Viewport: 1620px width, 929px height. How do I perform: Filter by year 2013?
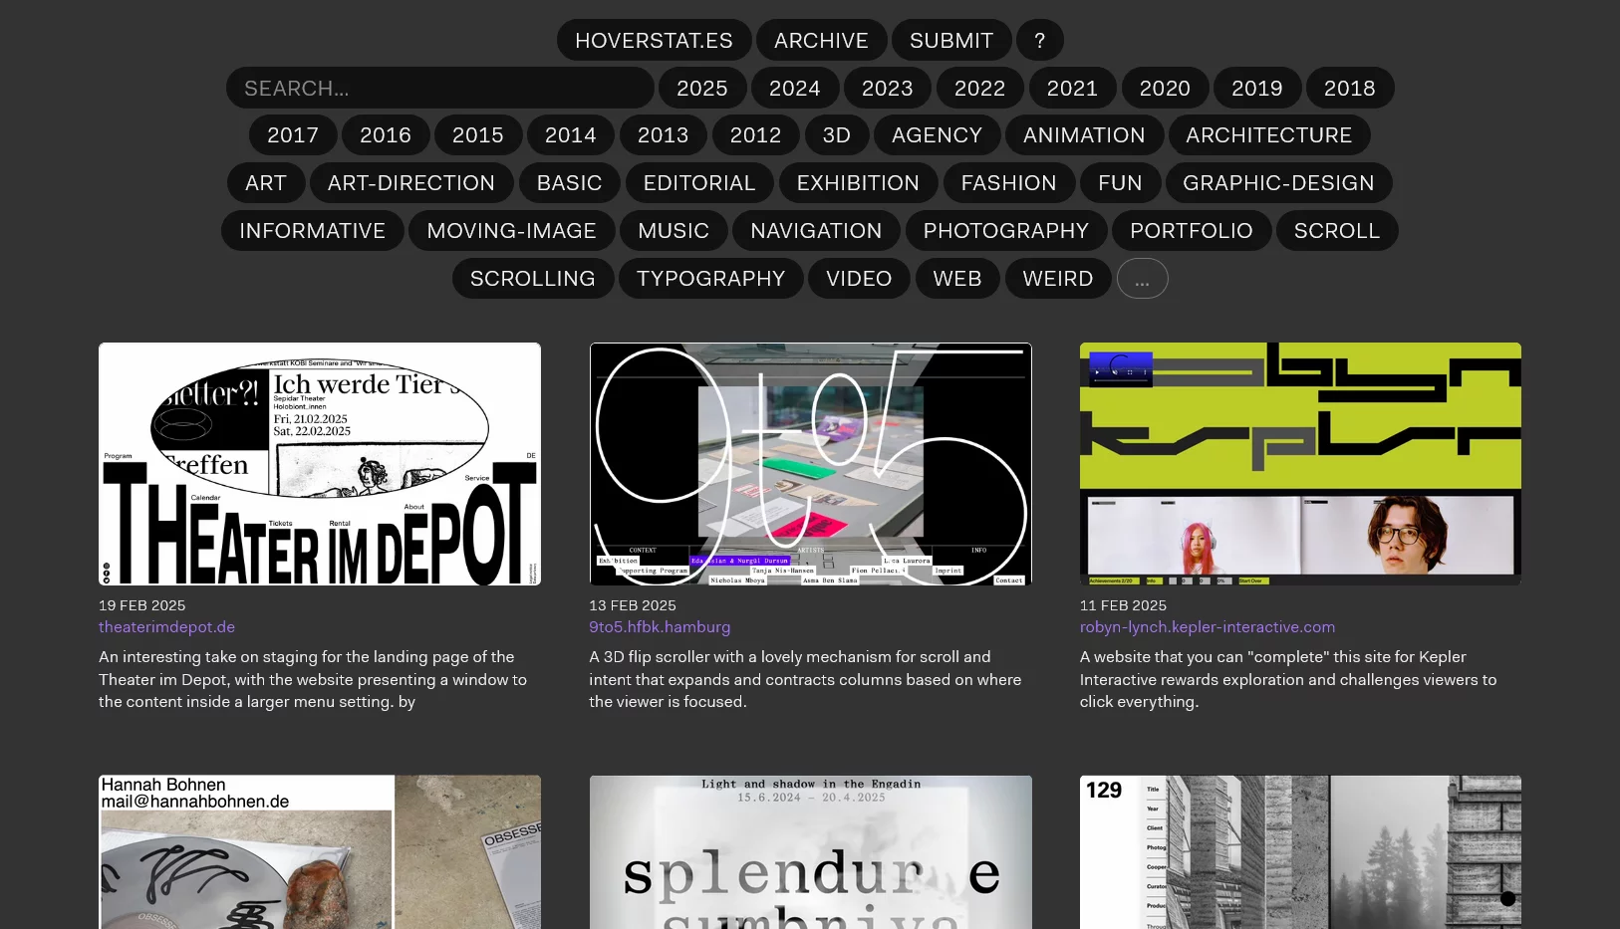[664, 134]
